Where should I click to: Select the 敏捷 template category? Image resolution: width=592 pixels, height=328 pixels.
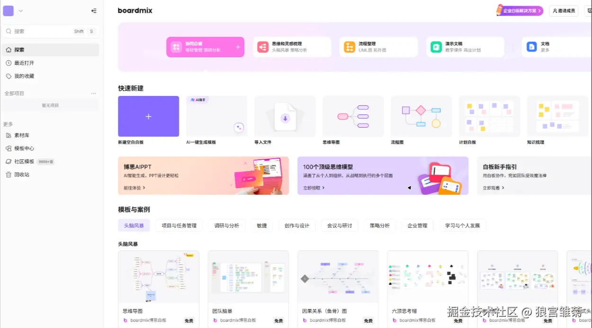point(261,225)
